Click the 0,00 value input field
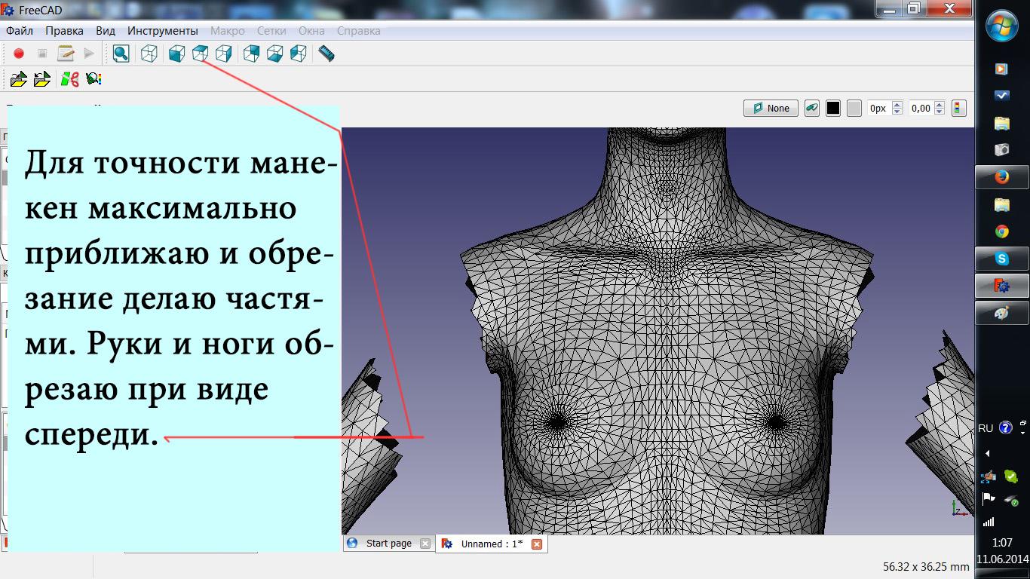1030x579 pixels. [x=921, y=108]
